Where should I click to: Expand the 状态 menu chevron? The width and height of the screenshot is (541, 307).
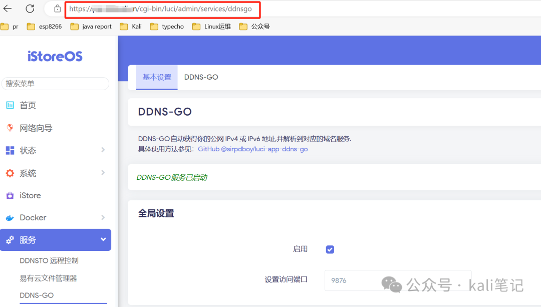[103, 150]
